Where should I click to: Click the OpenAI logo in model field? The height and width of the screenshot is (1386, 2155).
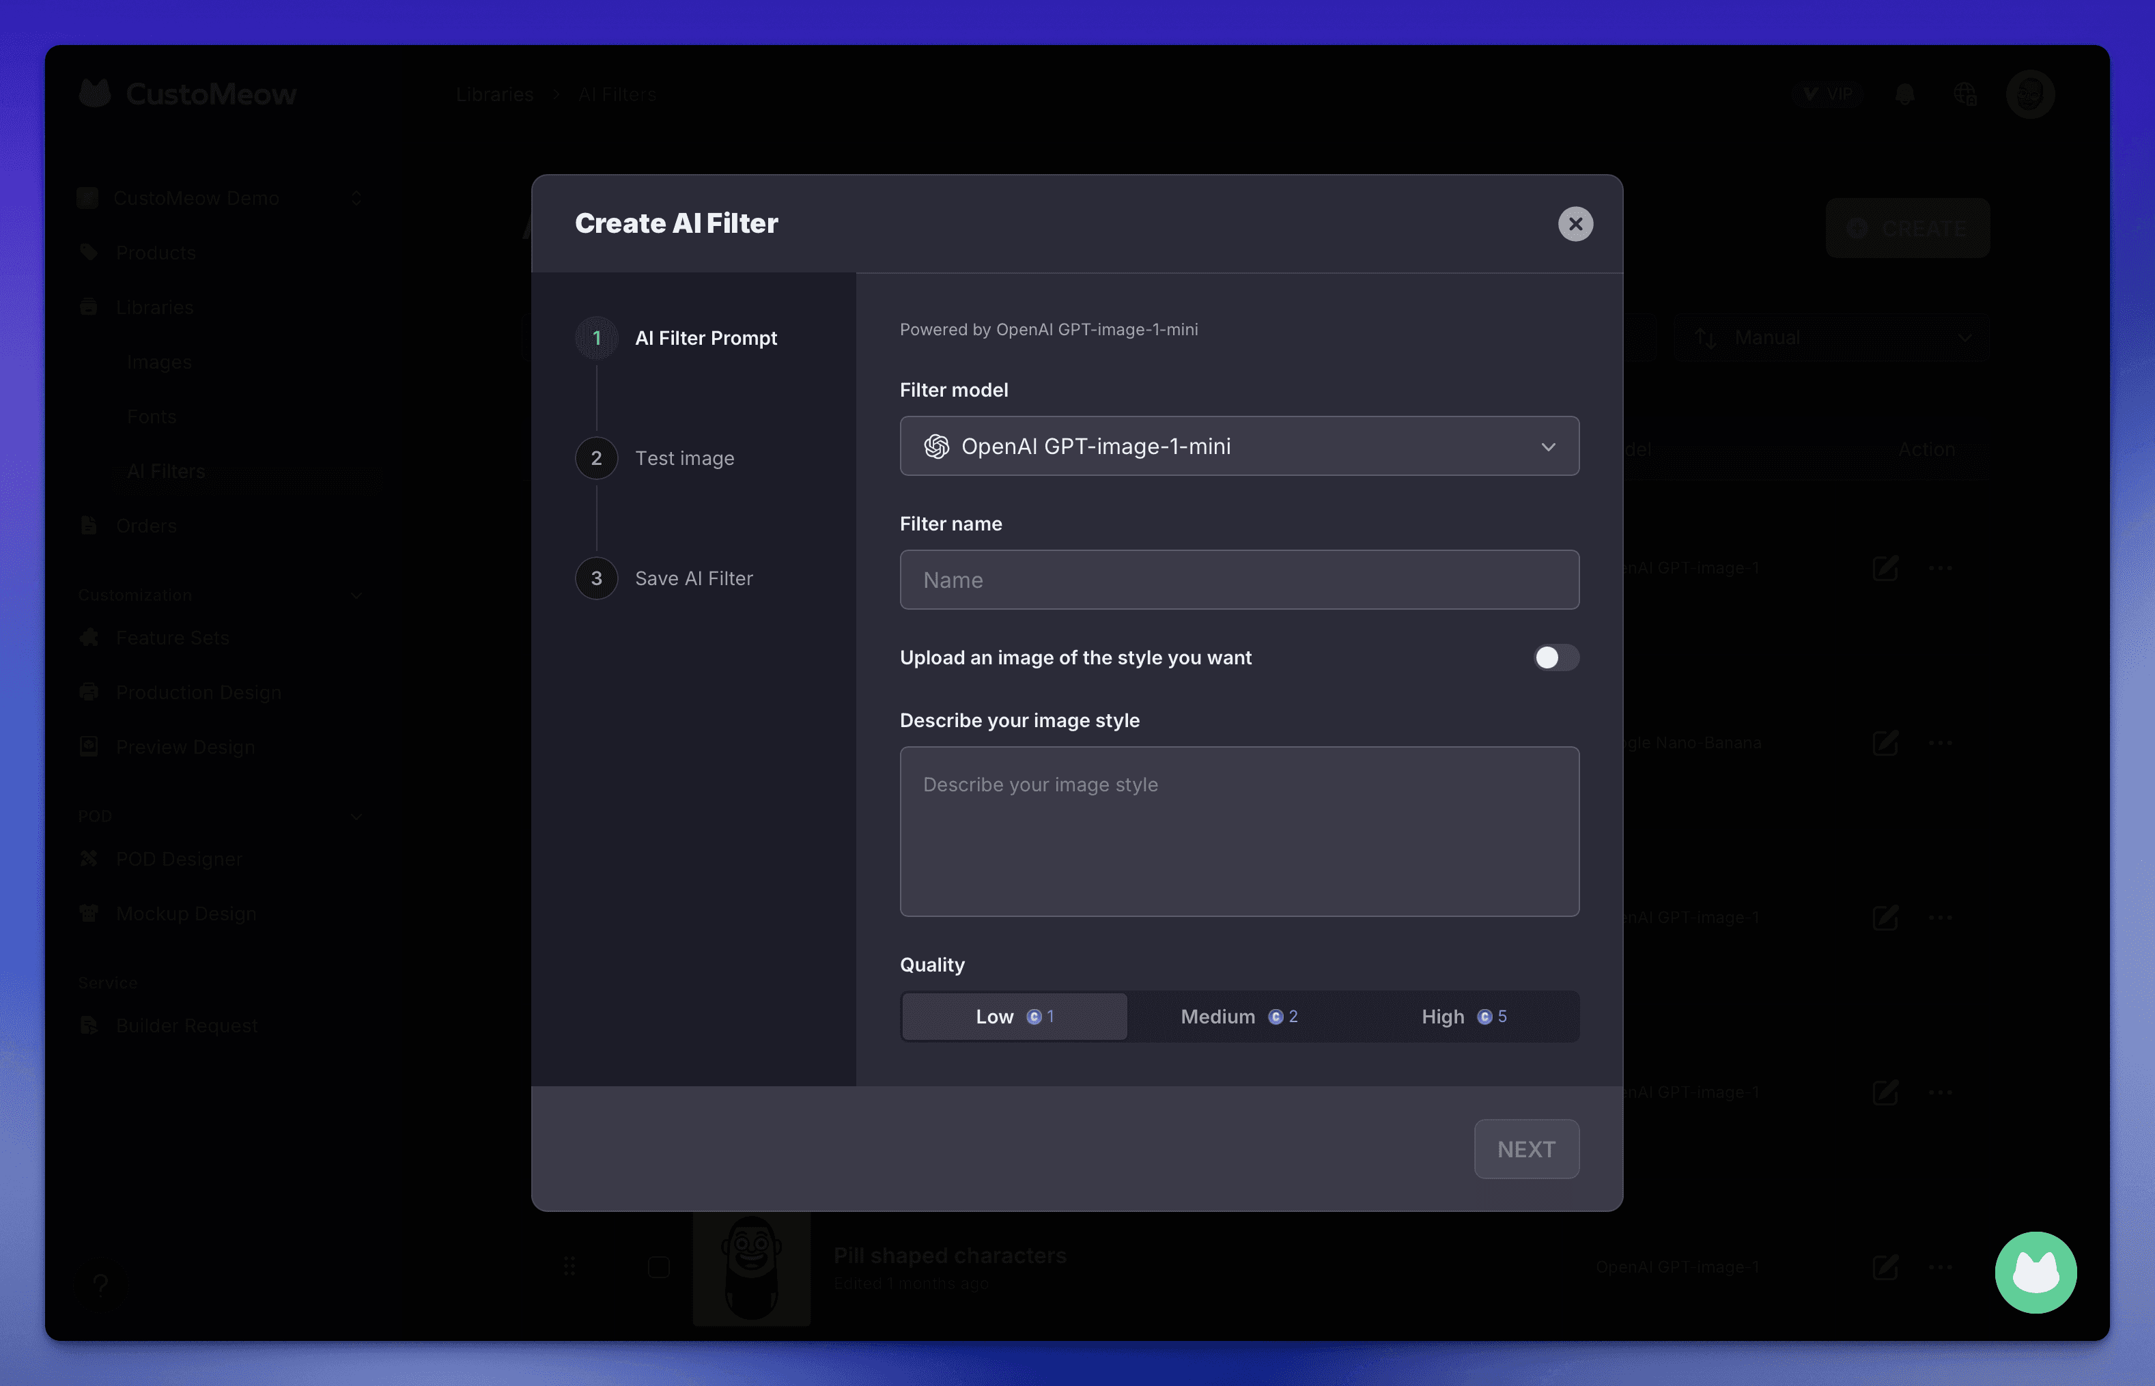tap(936, 447)
